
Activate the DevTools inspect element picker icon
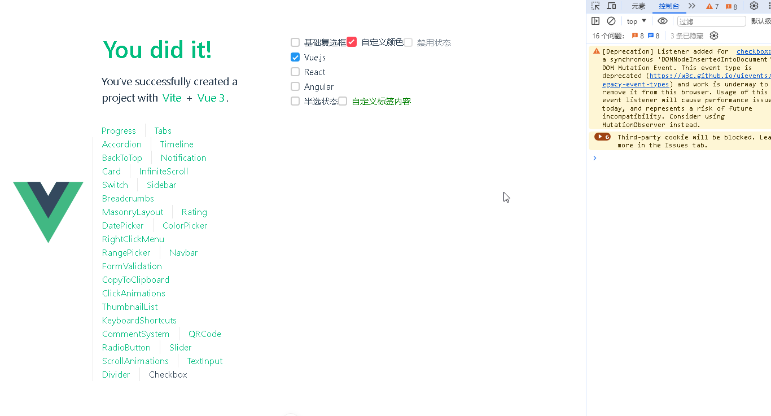[595, 6]
